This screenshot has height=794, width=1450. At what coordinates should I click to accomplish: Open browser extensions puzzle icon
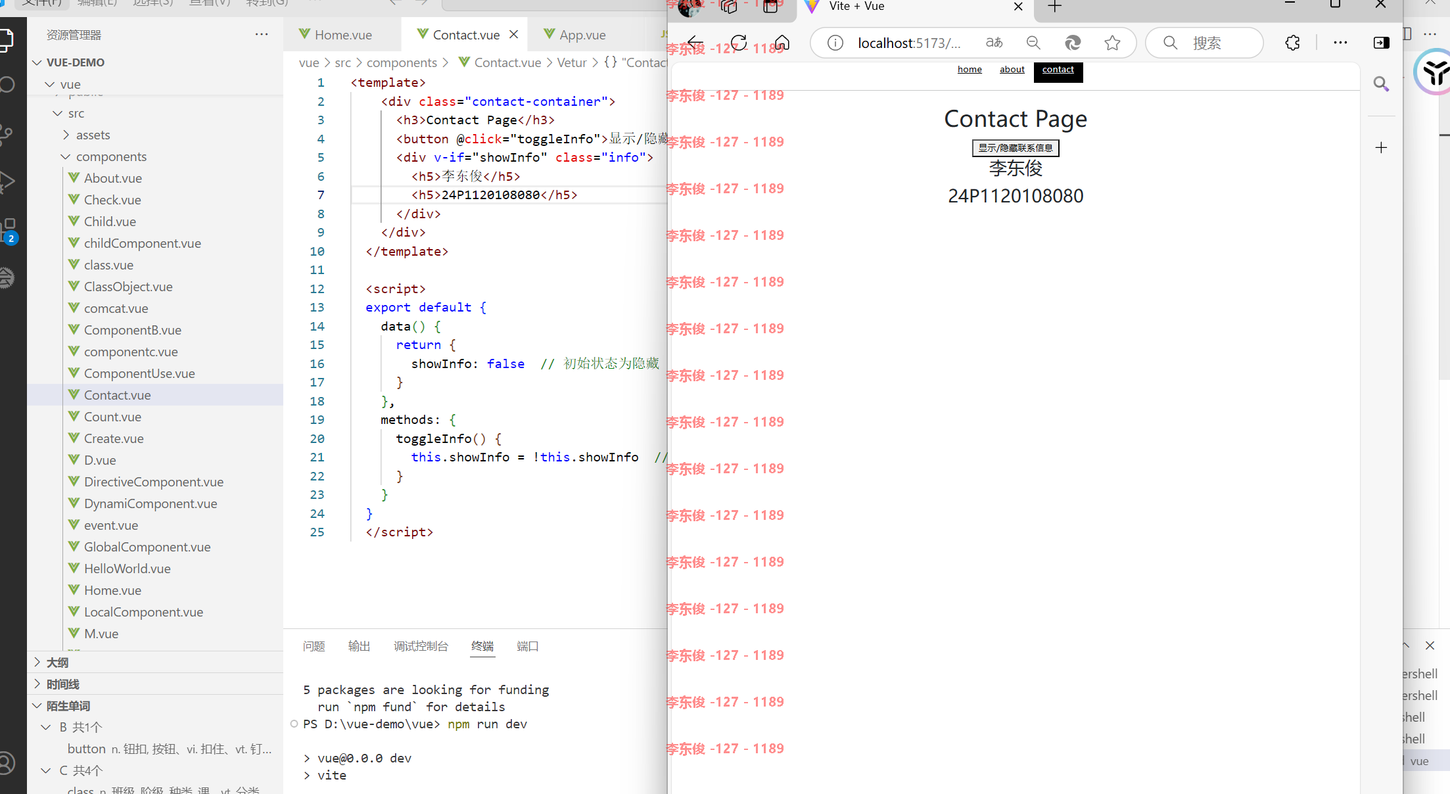tap(1292, 43)
